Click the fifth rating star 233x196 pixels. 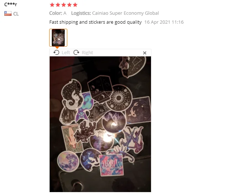(x=75, y=5)
